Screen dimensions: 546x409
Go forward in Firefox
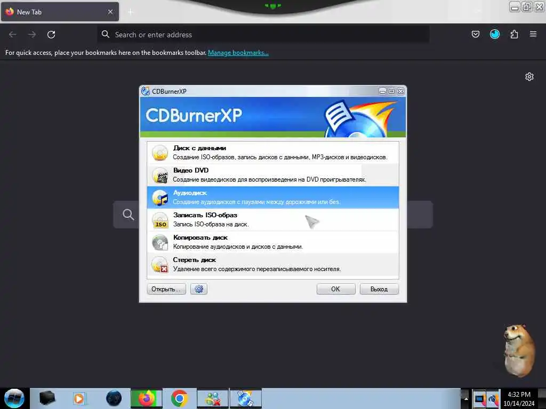(31, 35)
